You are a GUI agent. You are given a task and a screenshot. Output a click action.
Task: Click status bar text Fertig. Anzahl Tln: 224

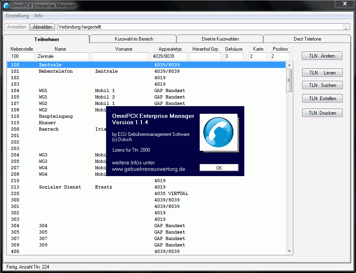pos(28,267)
